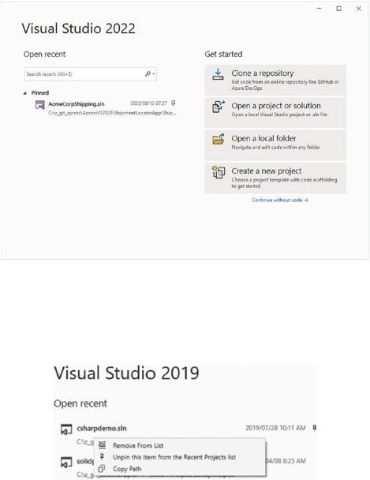The height and width of the screenshot is (480, 370).
Task: Click the Clone a repository download icon
Action: (218, 74)
